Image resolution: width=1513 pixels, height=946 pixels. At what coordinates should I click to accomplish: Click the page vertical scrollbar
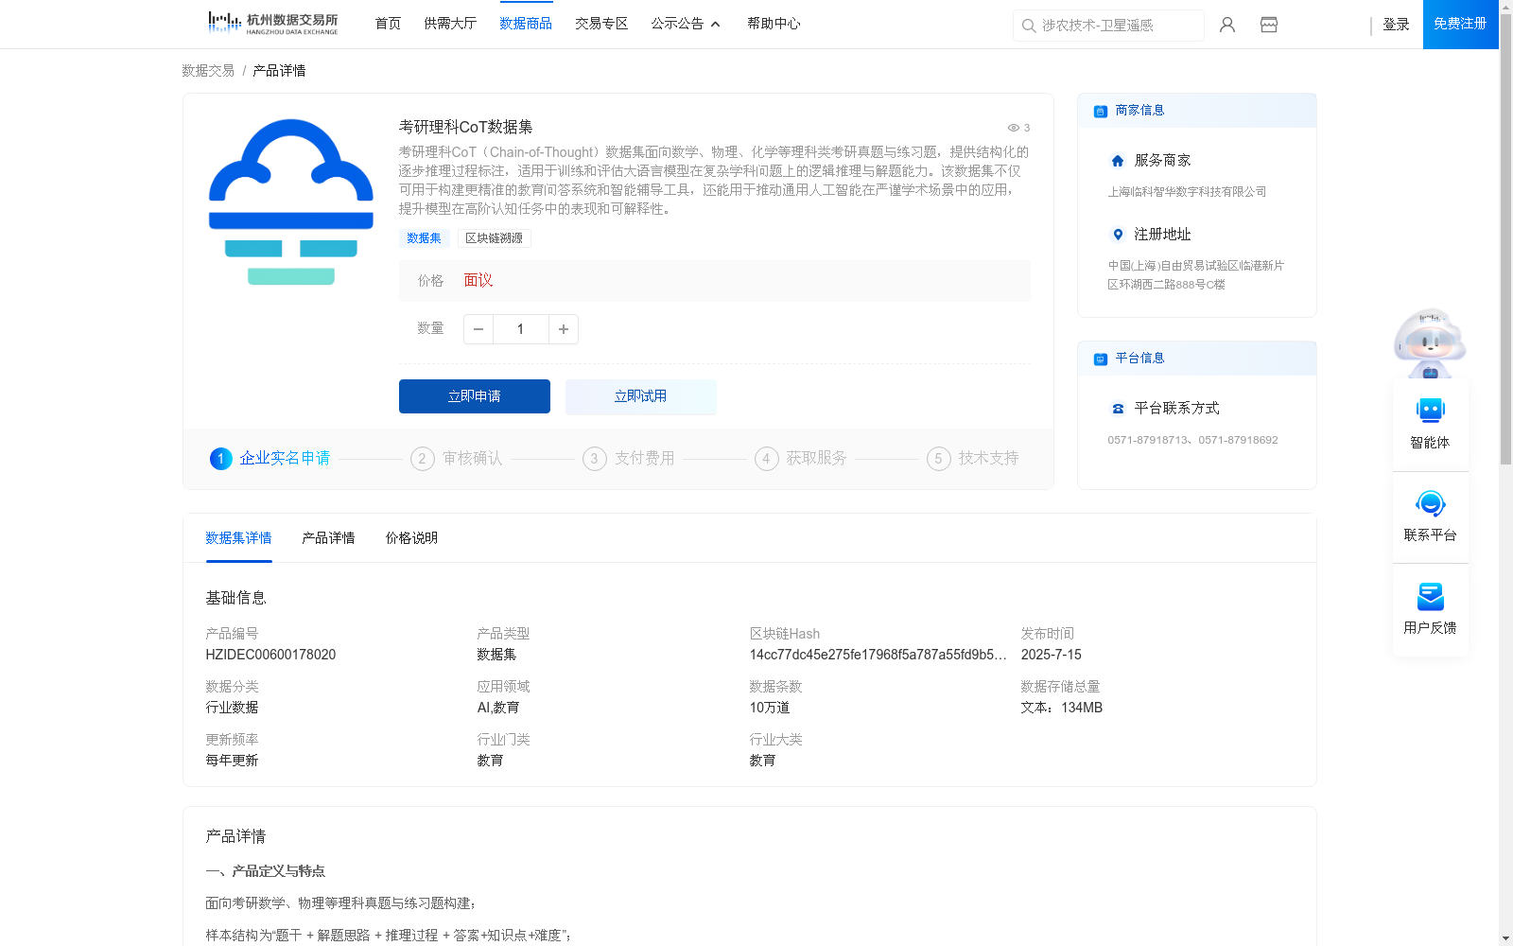coord(1505,240)
